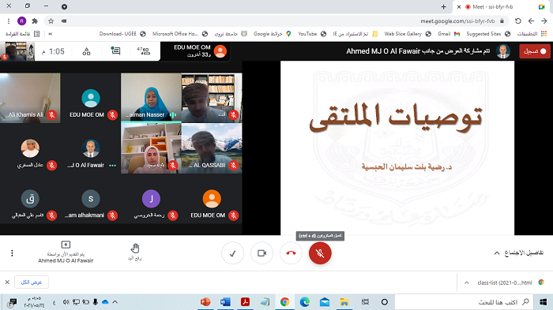Open the three-dot more options menu
The height and width of the screenshot is (310, 553).
(12, 253)
